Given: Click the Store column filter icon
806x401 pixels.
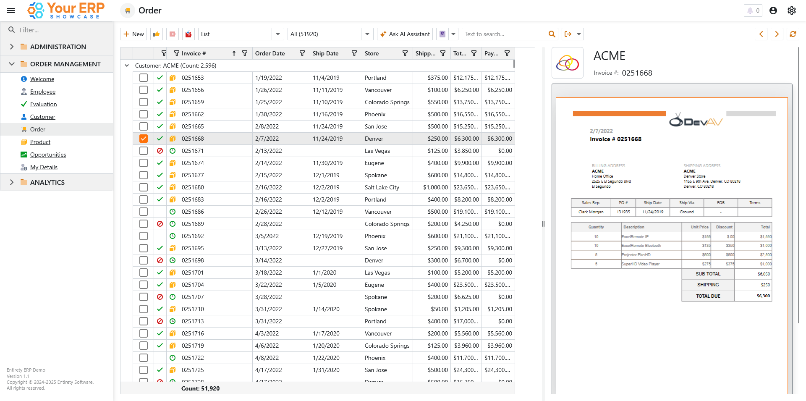Looking at the screenshot, I should coord(405,53).
